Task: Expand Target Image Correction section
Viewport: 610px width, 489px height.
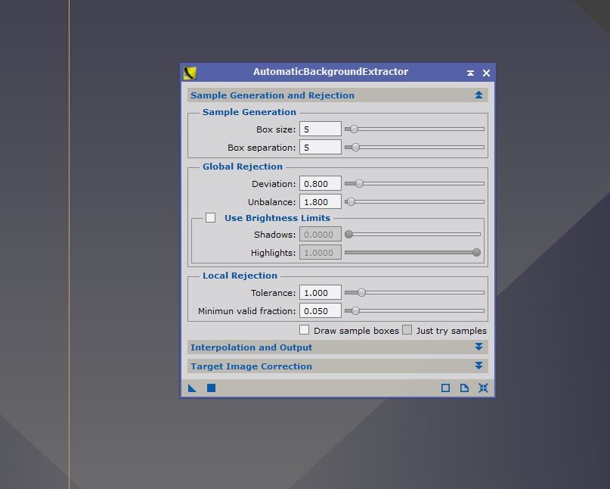Action: (x=479, y=366)
